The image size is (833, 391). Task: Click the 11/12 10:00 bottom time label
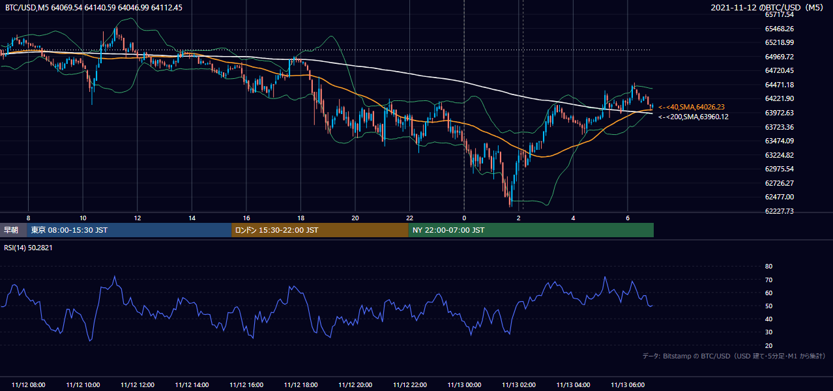tap(83, 384)
